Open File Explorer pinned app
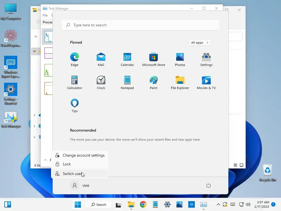Image resolution: width=281 pixels, height=211 pixels. [180, 82]
